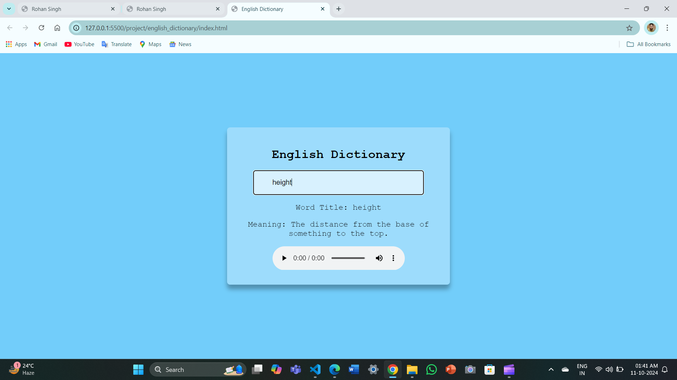This screenshot has width=677, height=380.
Task: Mute the audio player volume
Action: (x=379, y=258)
